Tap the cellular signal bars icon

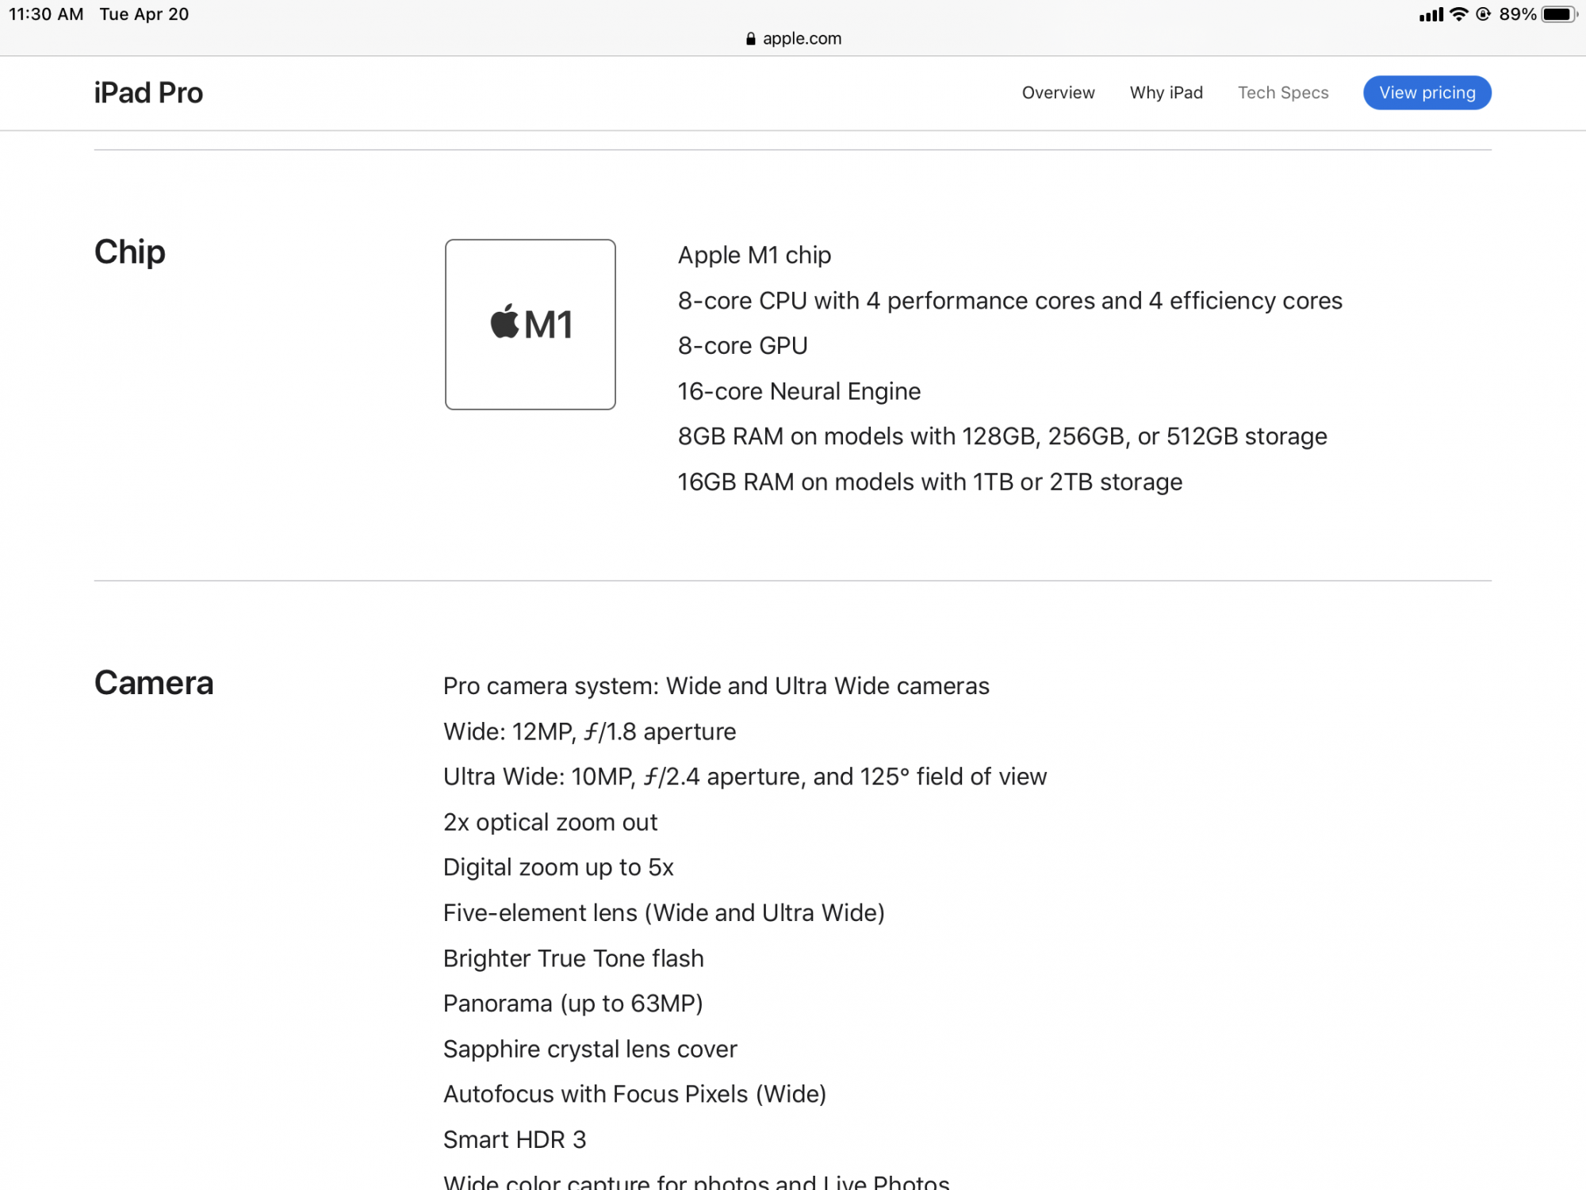[1431, 15]
